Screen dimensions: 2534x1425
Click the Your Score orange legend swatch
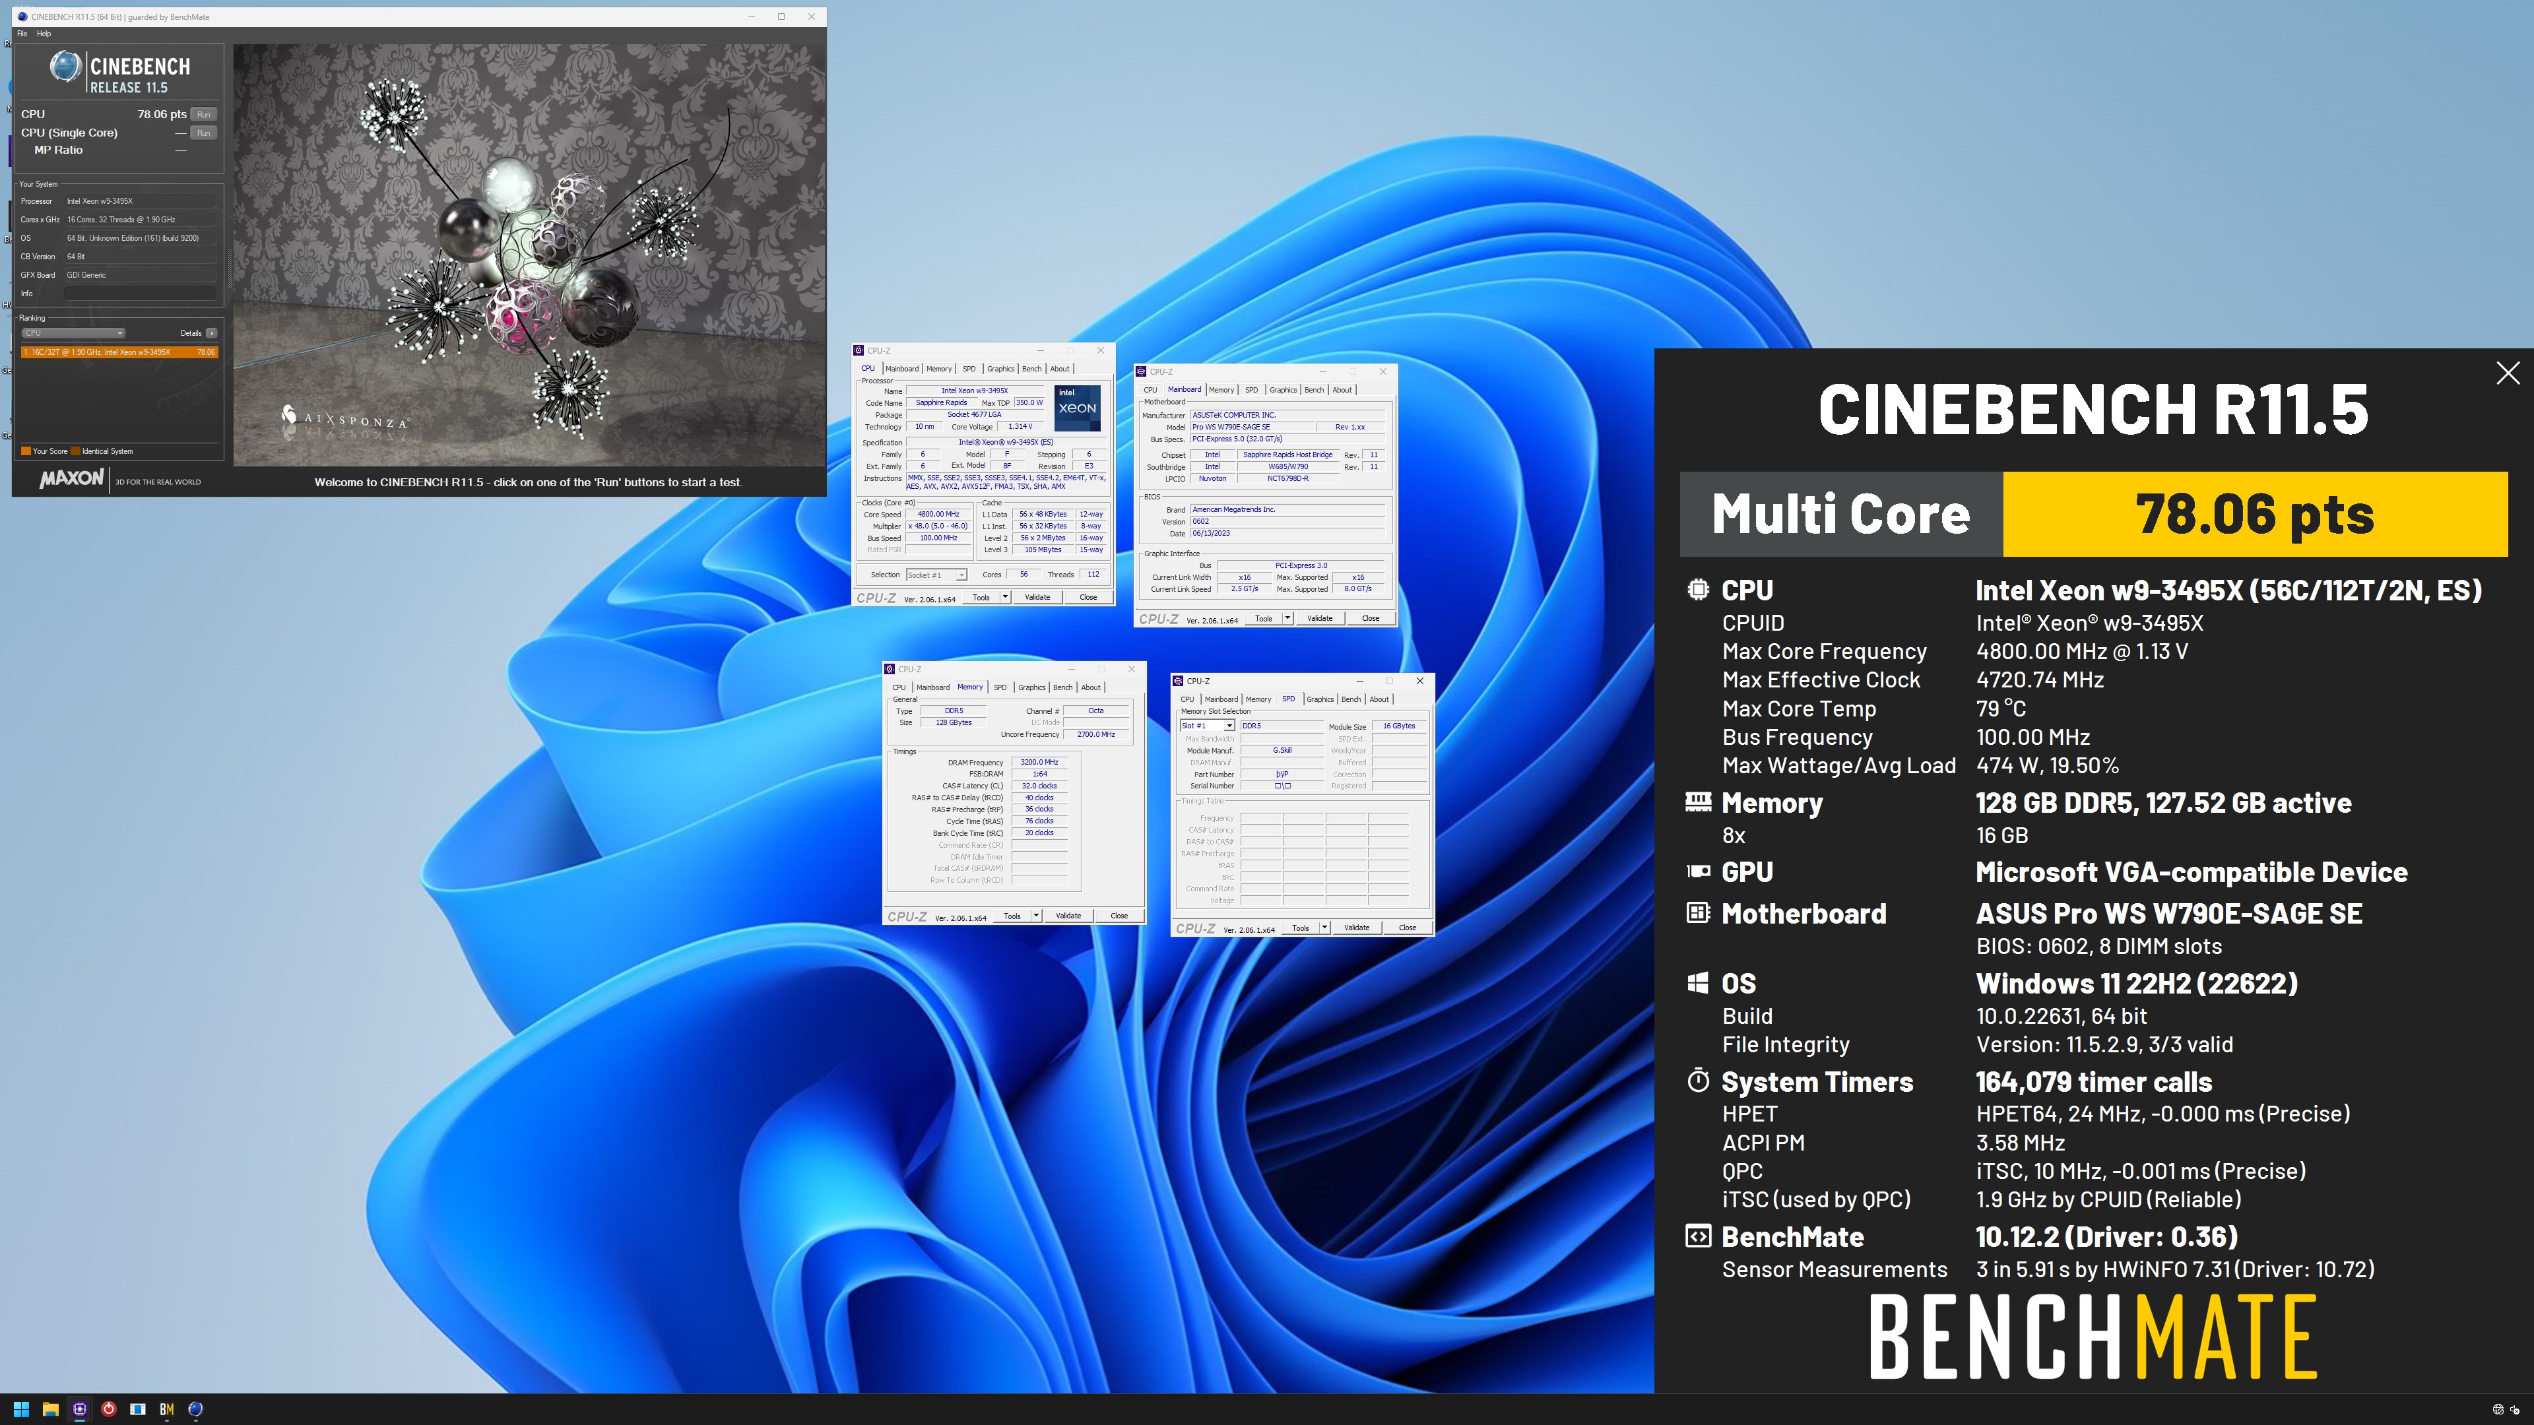pos(26,451)
